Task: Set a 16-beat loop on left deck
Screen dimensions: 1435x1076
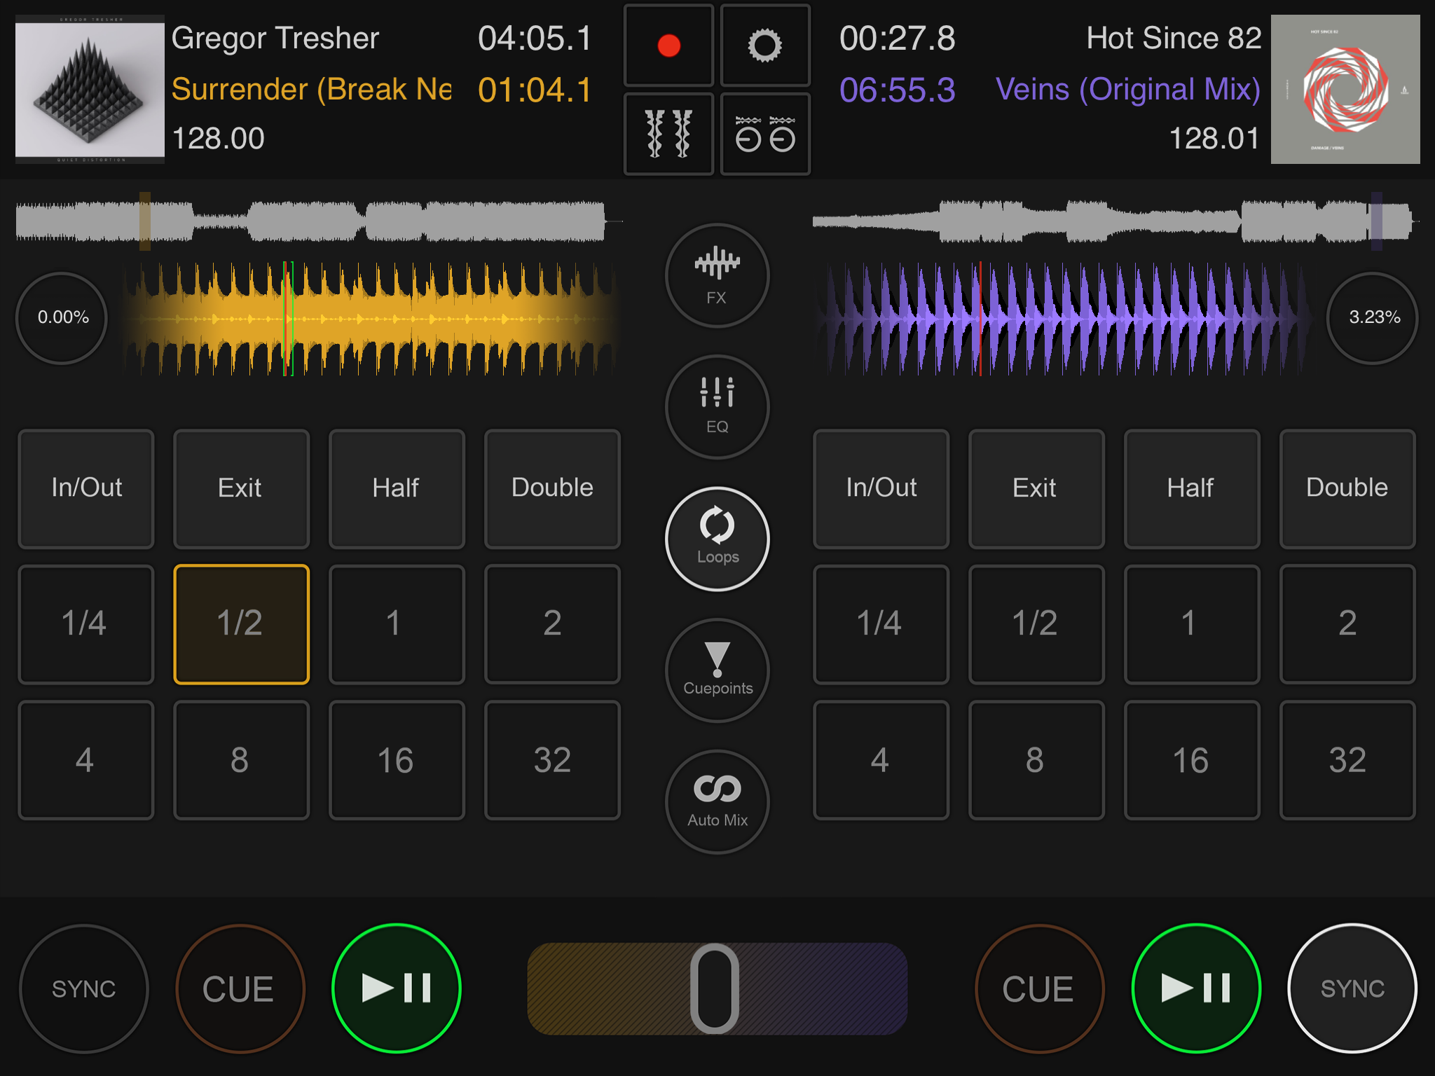Action: coord(397,760)
